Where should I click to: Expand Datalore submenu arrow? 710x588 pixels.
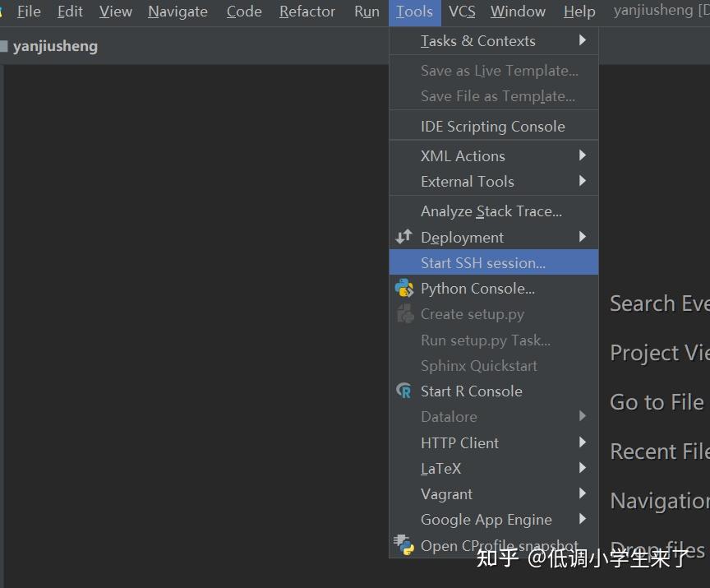[583, 416]
